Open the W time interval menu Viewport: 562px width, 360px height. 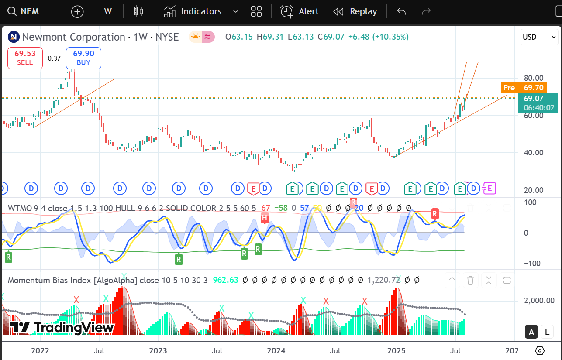(x=108, y=11)
